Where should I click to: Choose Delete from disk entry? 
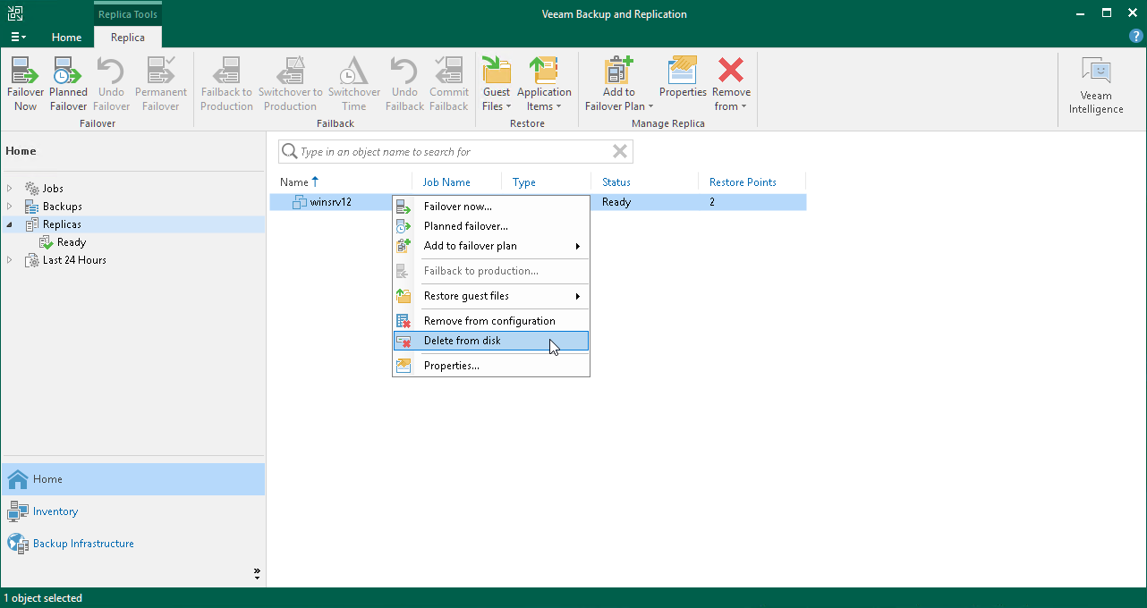pos(491,341)
